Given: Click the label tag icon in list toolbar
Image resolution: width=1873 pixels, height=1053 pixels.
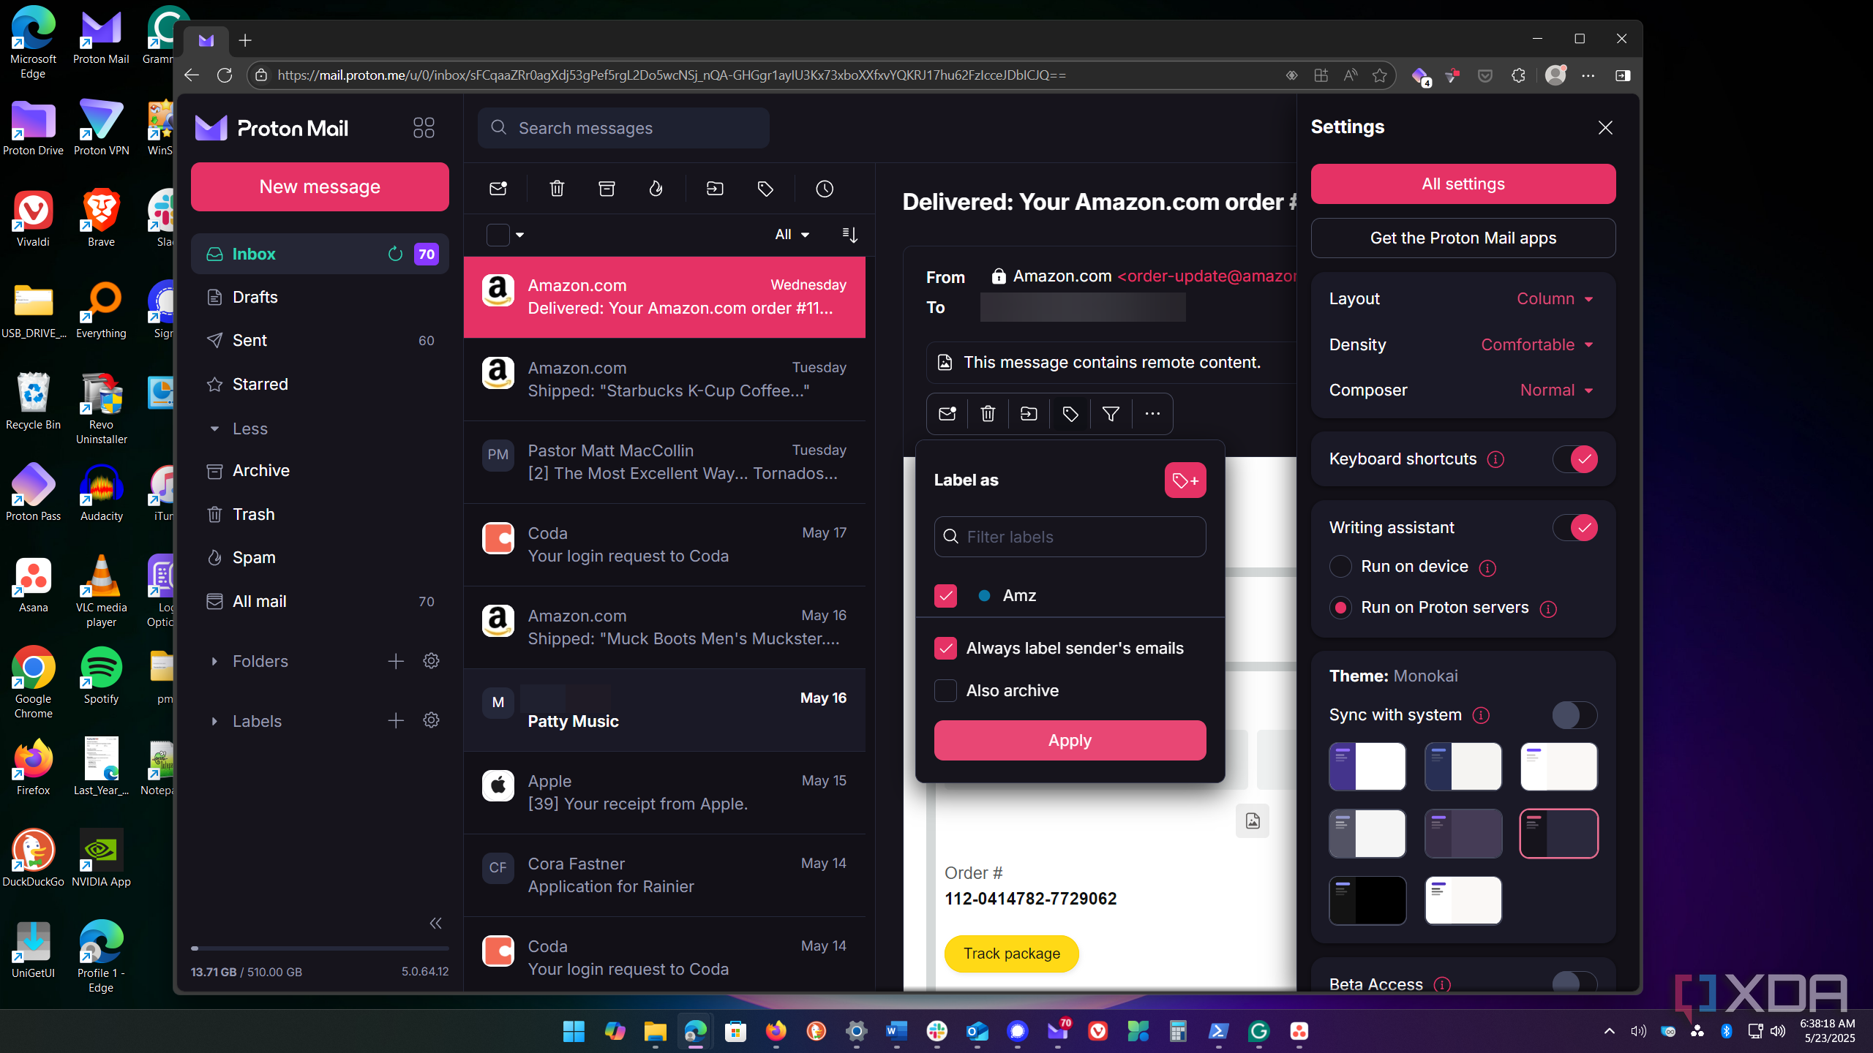Looking at the screenshot, I should pos(765,189).
